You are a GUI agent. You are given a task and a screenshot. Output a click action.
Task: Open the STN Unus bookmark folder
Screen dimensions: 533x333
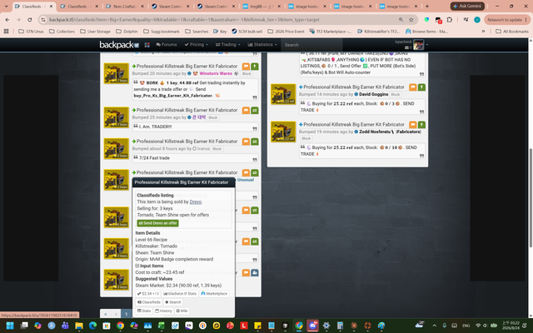[x=31, y=32]
